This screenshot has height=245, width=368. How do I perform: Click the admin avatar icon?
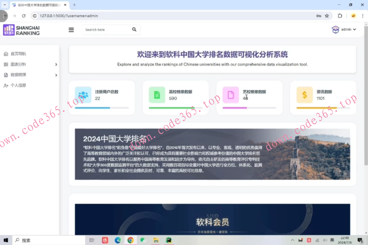[x=335, y=29]
